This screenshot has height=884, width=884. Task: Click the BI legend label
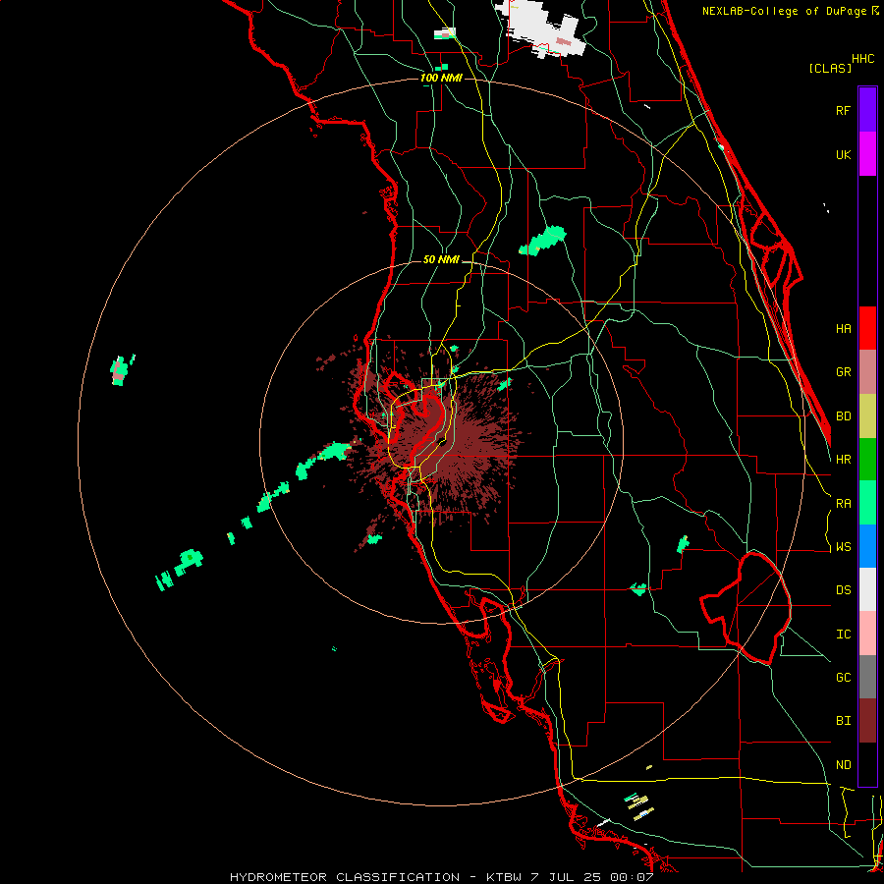click(843, 721)
